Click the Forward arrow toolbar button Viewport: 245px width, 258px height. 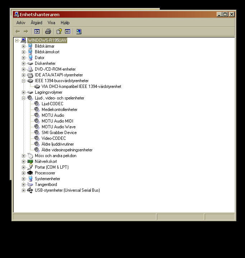pyautogui.click(x=26, y=31)
